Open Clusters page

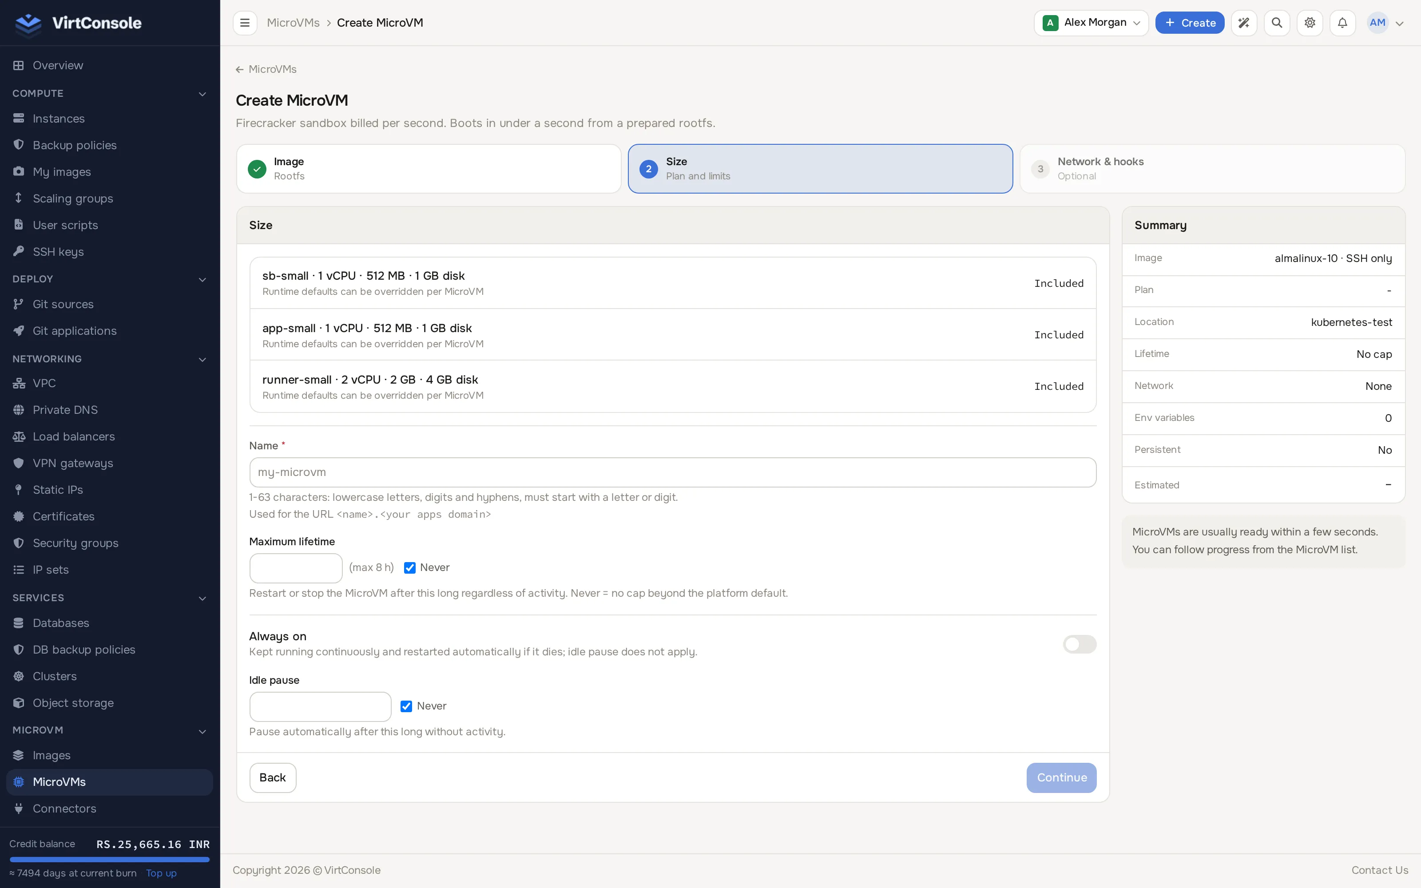(x=110, y=676)
